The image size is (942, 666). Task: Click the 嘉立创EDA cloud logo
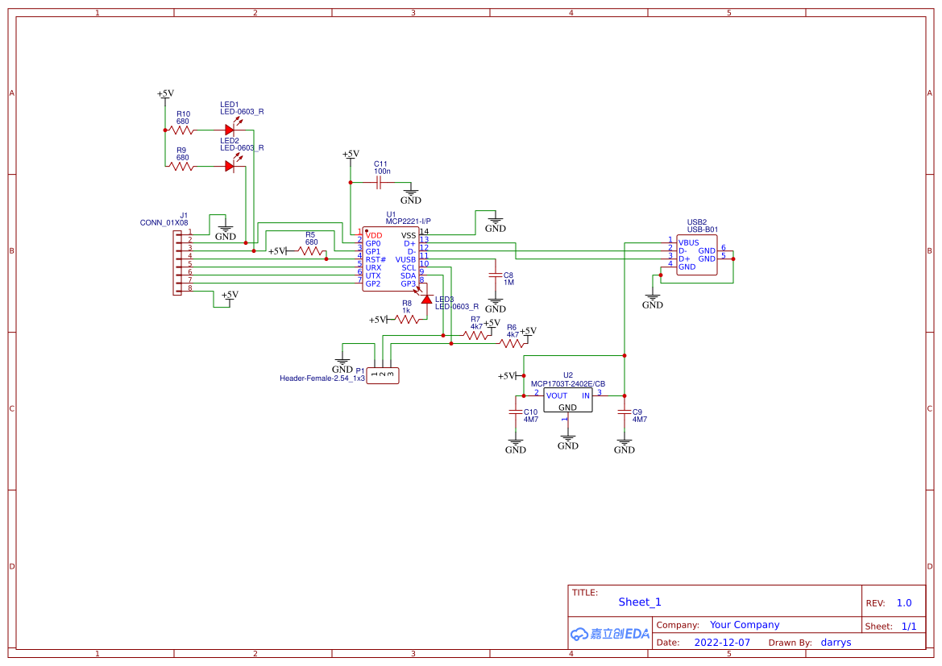click(x=608, y=634)
